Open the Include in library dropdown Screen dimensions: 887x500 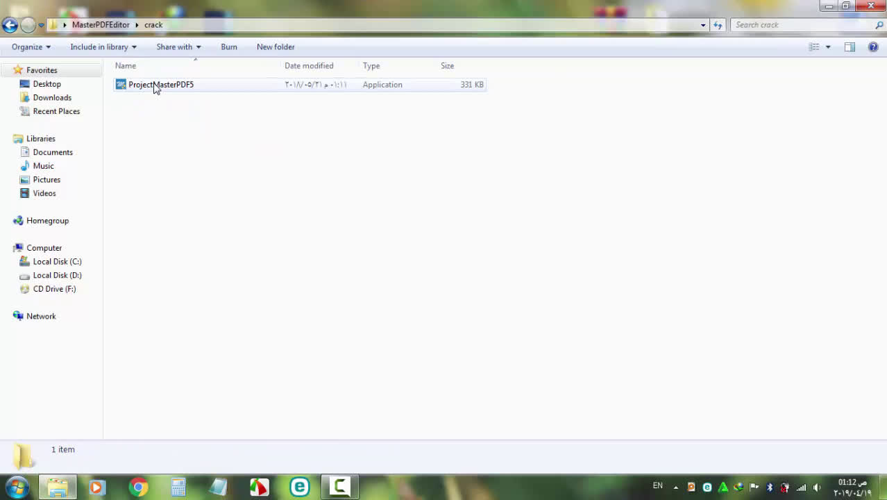(x=103, y=47)
